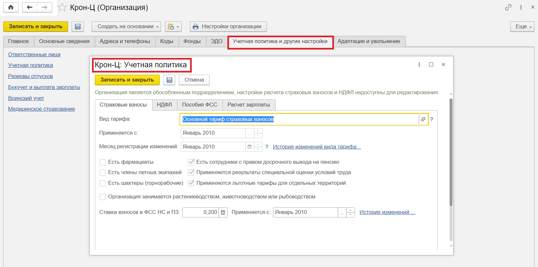Open the Адреса и телефоны tab
Viewport: 538px width, 267px height.
coord(125,41)
